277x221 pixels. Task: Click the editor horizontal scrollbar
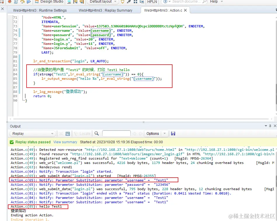(141, 119)
